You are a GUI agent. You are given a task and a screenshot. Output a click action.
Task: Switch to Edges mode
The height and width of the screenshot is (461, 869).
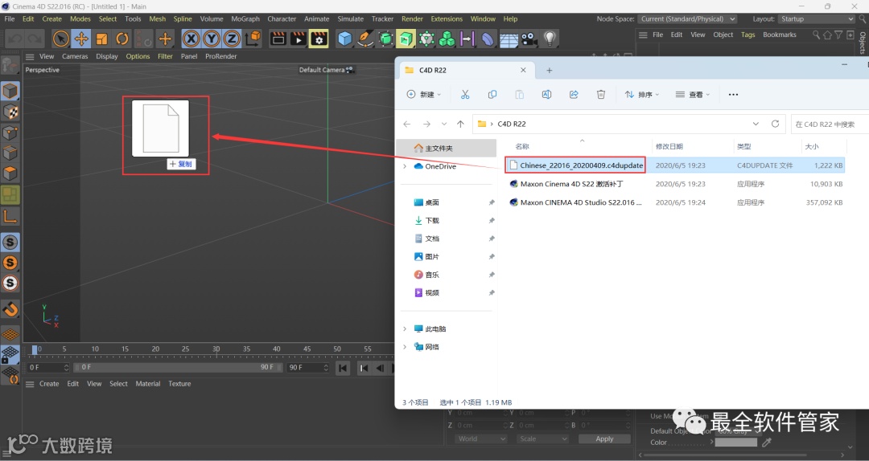[10, 153]
